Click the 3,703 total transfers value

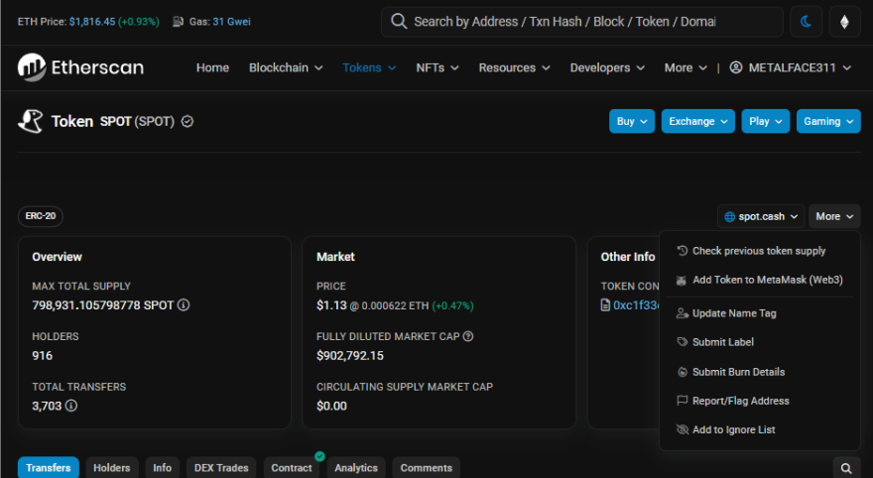click(x=47, y=406)
